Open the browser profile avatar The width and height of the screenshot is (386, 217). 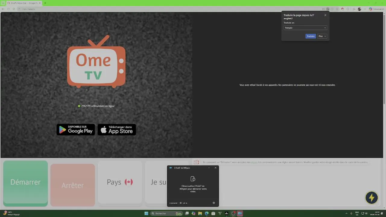[x=359, y=9]
